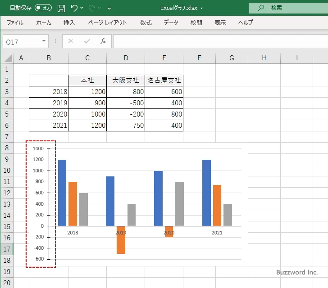The image size is (328, 288).
Task: Open the データ tab
Action: pyautogui.click(x=171, y=22)
